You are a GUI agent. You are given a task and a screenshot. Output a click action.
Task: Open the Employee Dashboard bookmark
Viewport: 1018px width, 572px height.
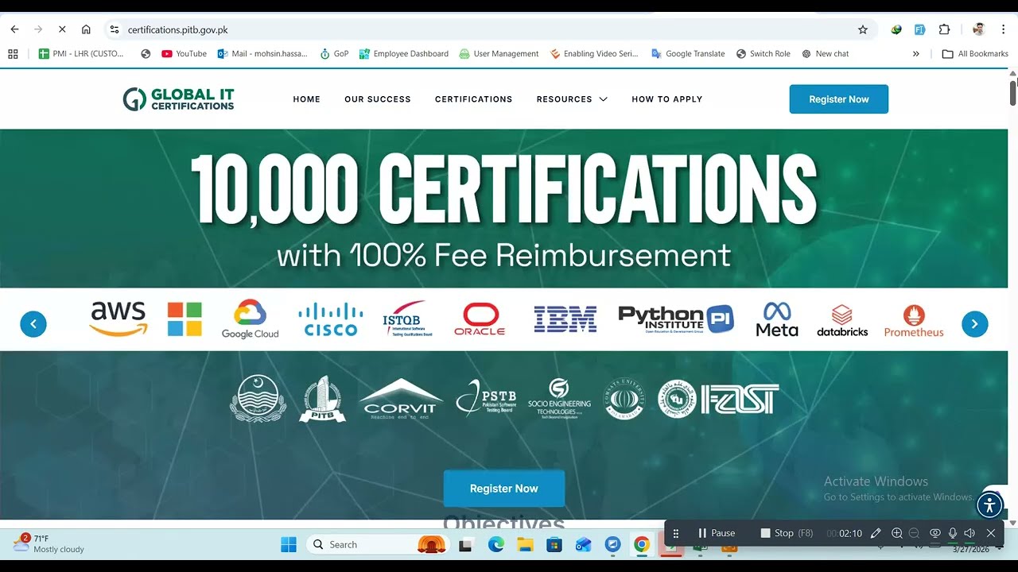404,54
